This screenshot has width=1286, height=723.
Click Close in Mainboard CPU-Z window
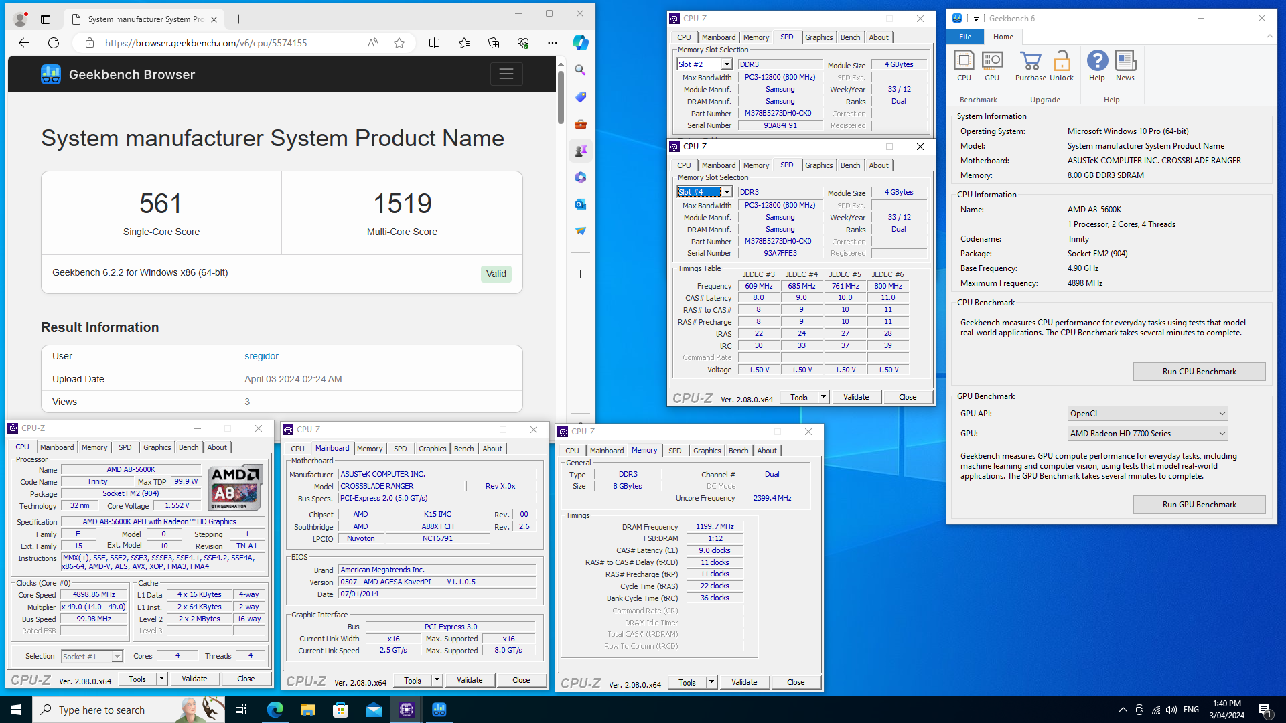521,681
